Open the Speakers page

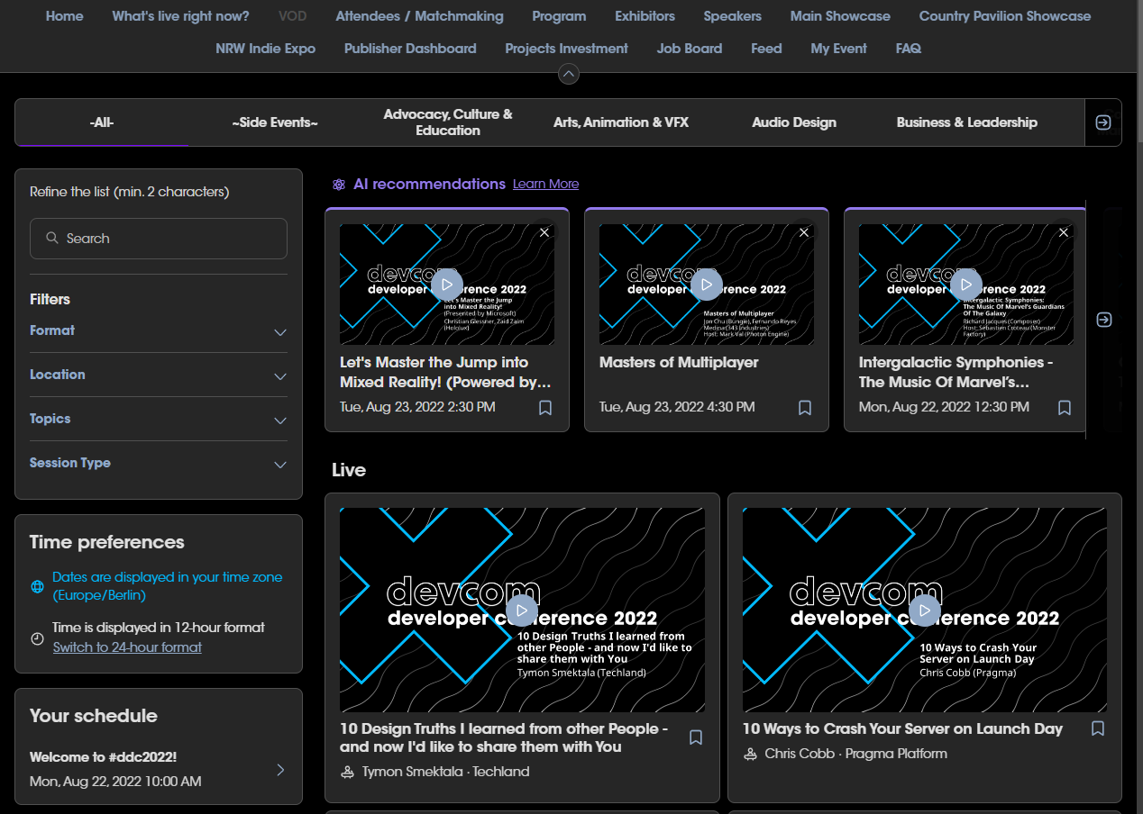[733, 16]
